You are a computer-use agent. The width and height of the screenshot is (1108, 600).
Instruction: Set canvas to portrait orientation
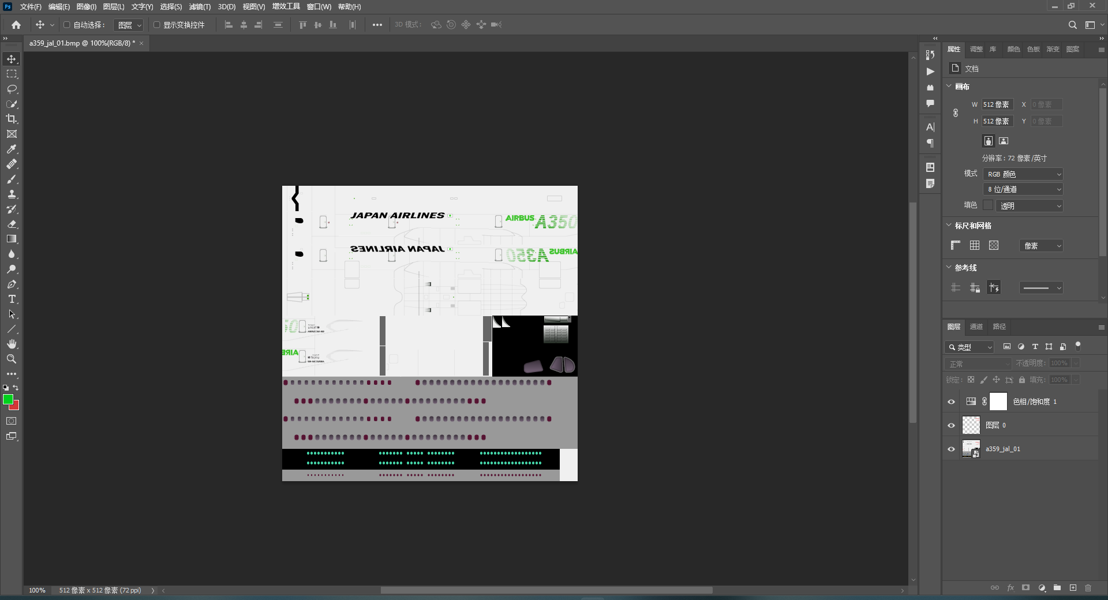[989, 141]
